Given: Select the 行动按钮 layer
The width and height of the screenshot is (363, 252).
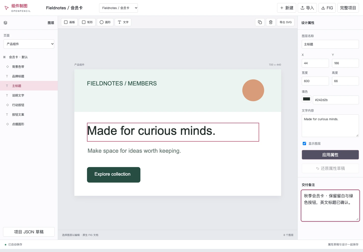Looking at the screenshot, I should tap(29, 105).
